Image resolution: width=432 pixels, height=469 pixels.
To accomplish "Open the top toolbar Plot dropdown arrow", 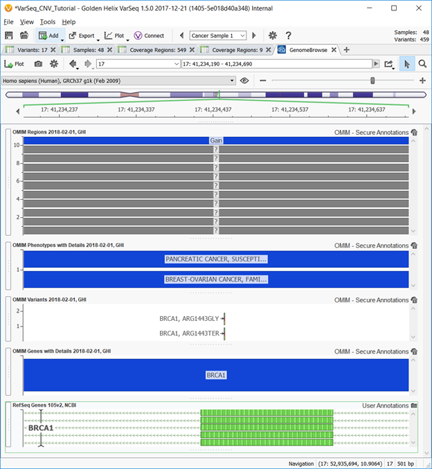I will point(127,40).
